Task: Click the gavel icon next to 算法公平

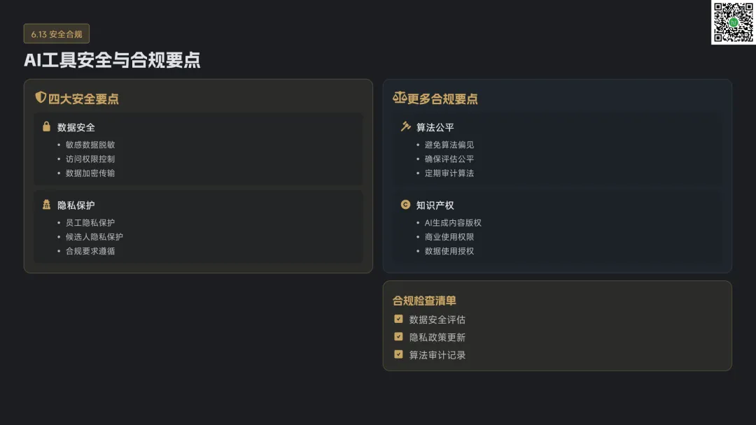Action: tap(405, 127)
